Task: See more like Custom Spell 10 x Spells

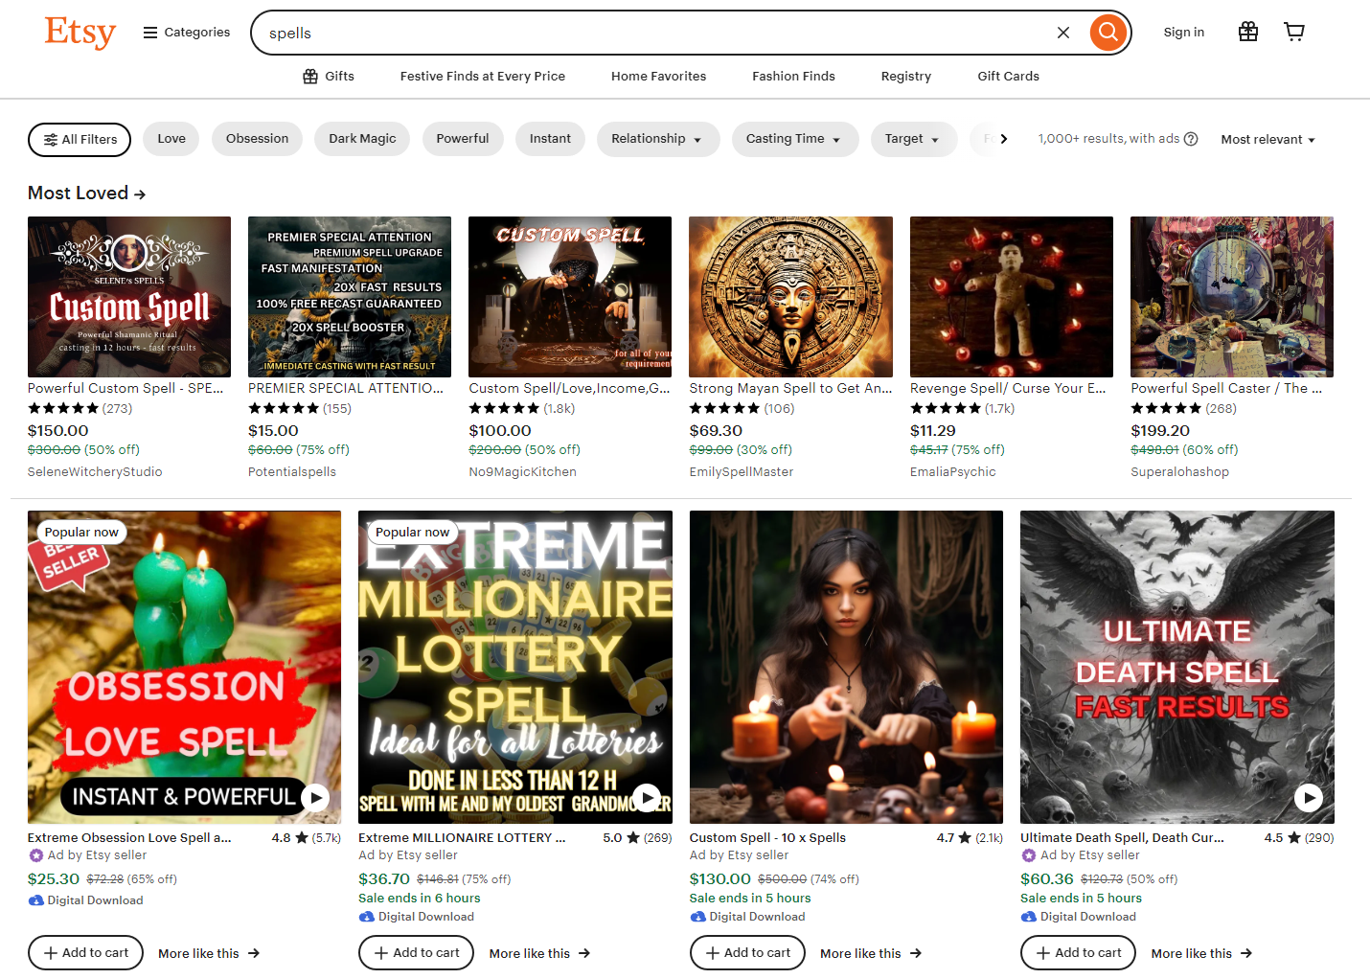Action: tap(871, 953)
